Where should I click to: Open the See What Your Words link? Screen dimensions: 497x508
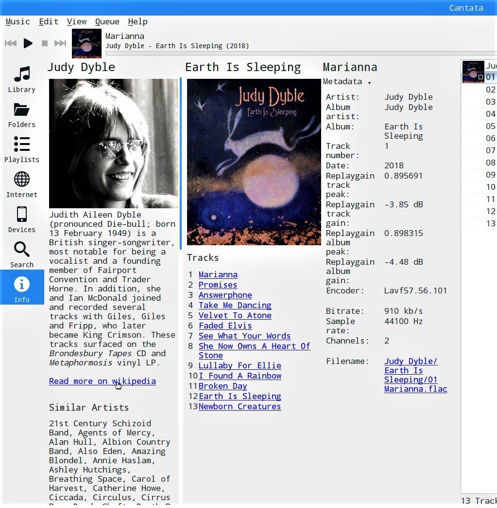(245, 336)
